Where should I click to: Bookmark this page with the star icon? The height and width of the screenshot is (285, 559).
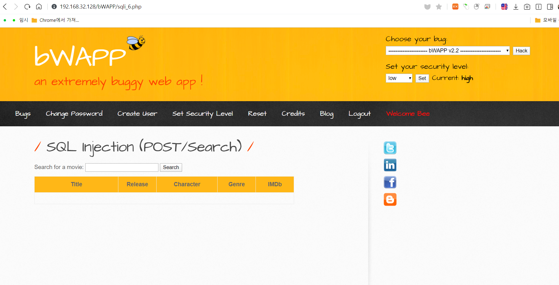tap(439, 7)
